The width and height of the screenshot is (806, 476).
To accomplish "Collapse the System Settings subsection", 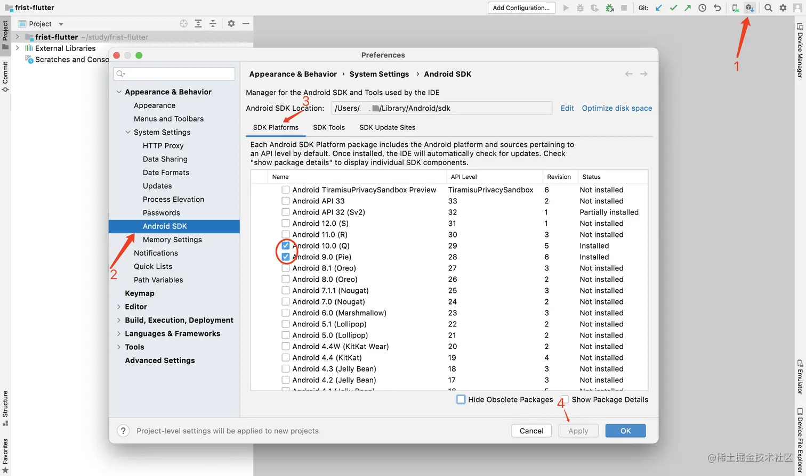I will pyautogui.click(x=127, y=132).
